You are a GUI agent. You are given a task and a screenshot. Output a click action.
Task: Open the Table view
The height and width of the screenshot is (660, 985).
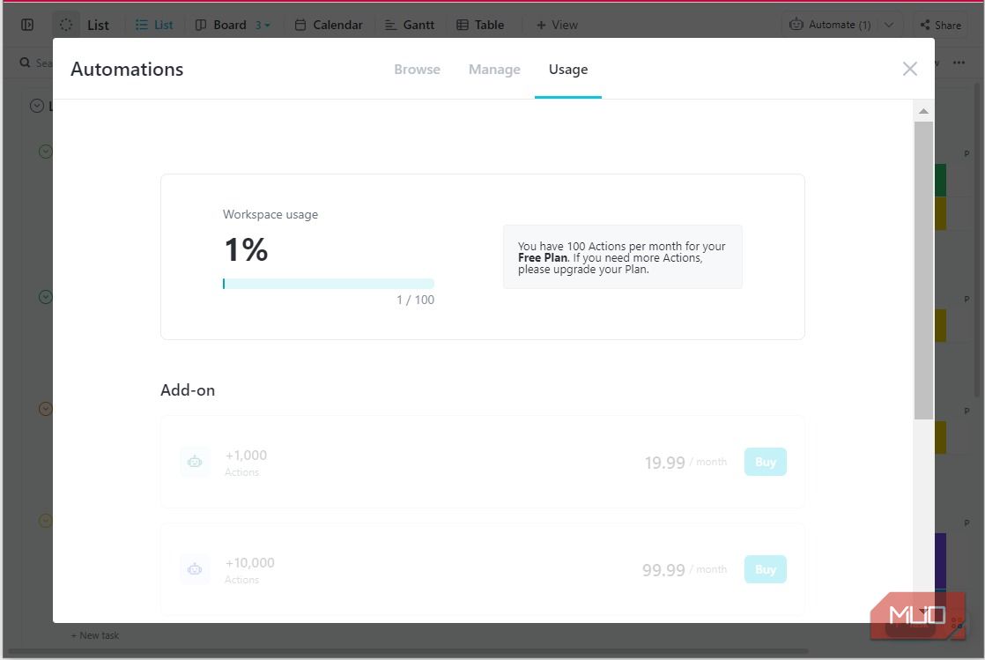pos(480,25)
